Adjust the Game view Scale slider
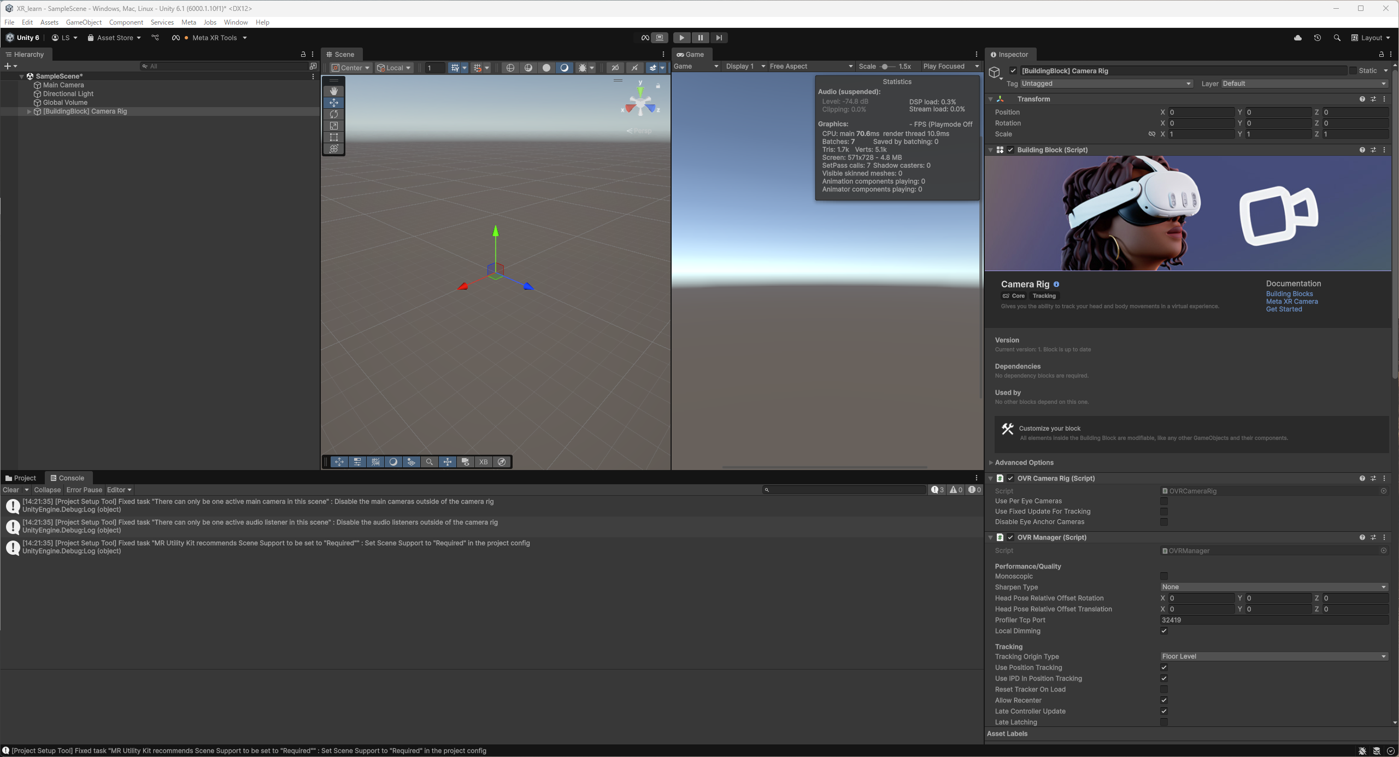Viewport: 1399px width, 757px height. 885,66
